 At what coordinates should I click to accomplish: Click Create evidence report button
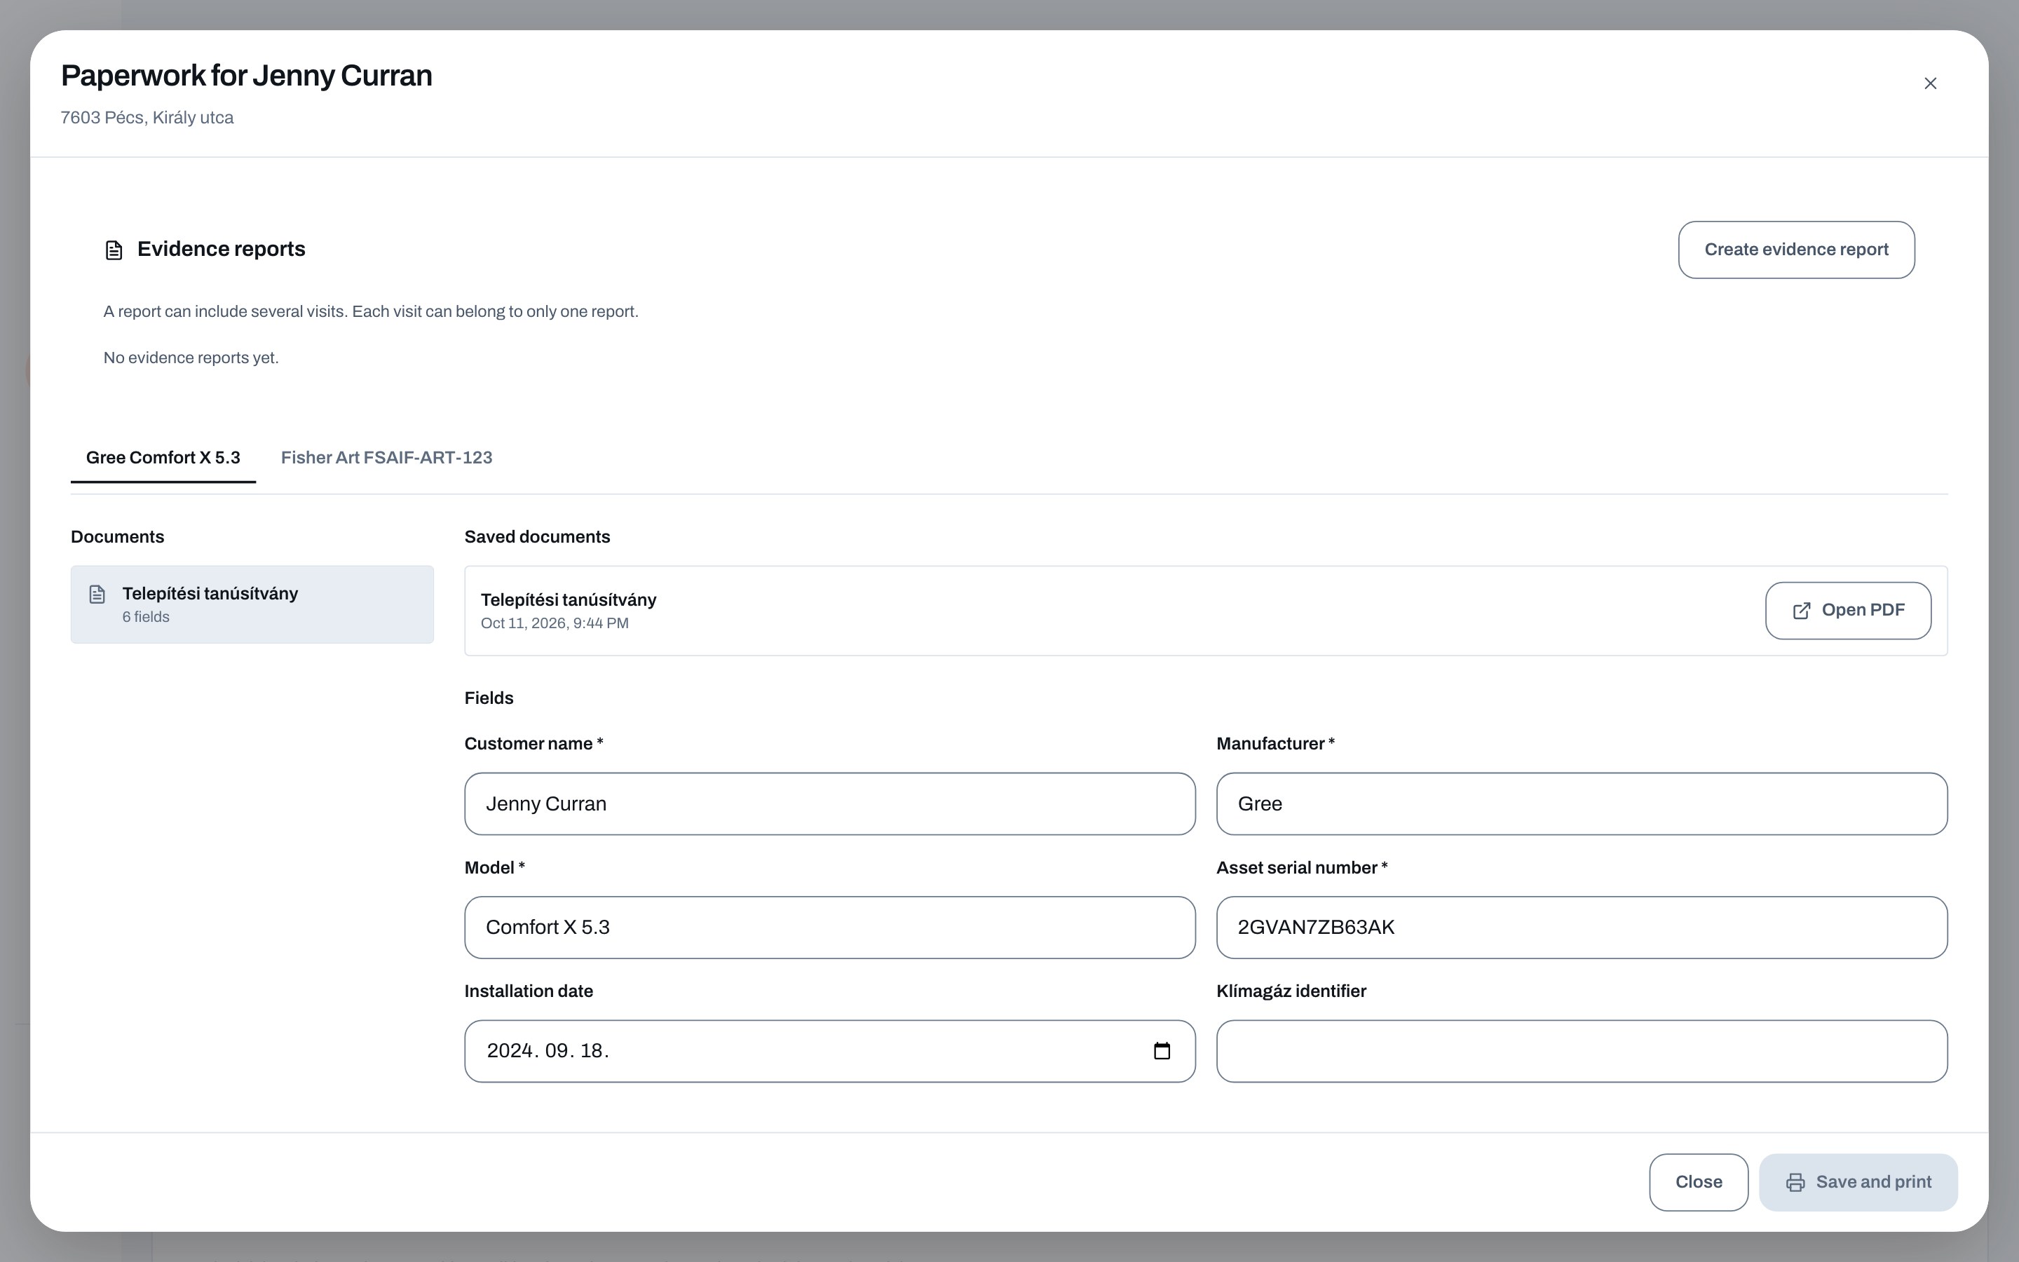[x=1796, y=250]
